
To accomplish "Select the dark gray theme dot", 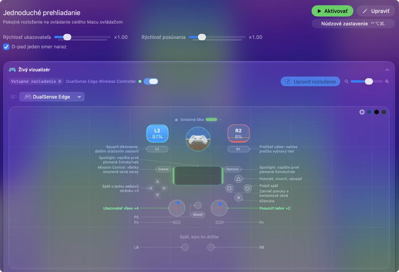I will point(384,112).
